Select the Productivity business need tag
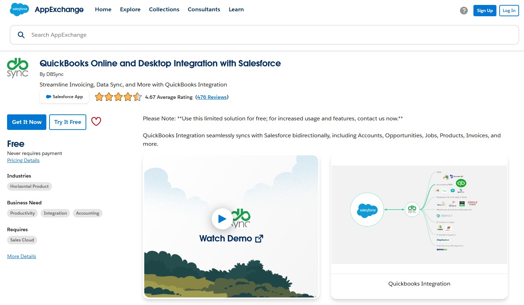The width and height of the screenshot is (524, 305). (23, 213)
